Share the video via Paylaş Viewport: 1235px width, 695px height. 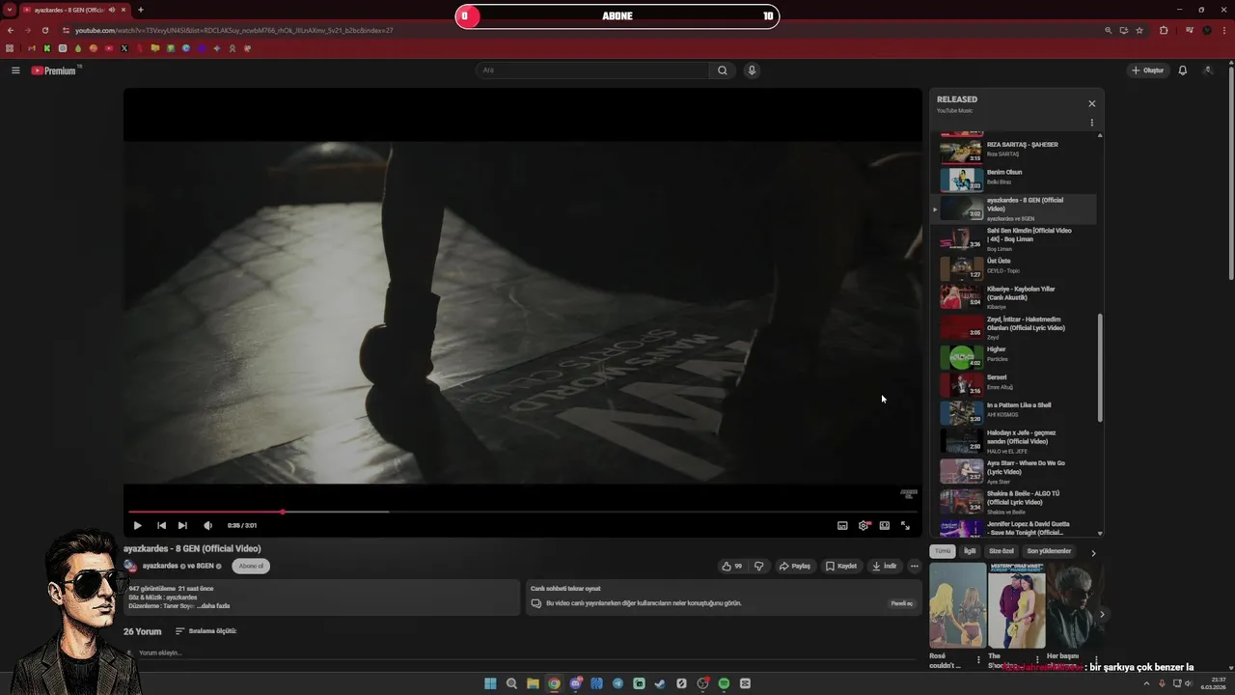coord(795,567)
